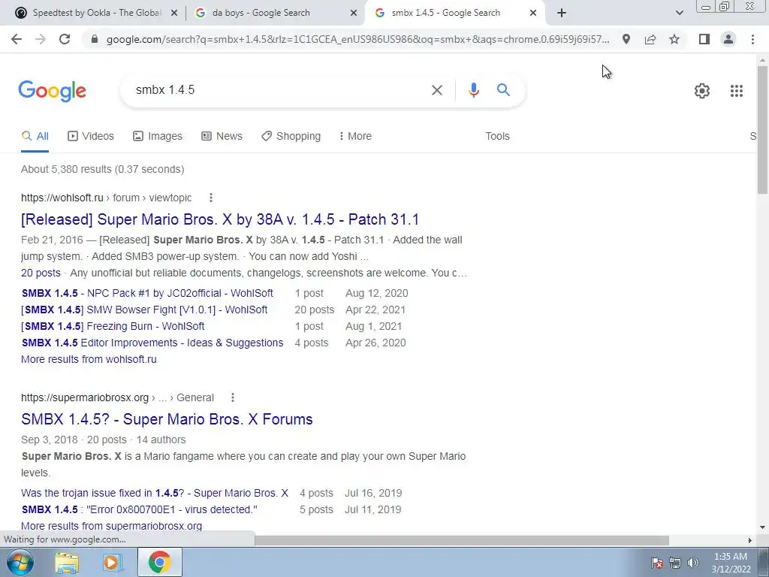Open SMW Bowser Fight V1.0.1 link
Viewport: 769px width, 577px height.
point(144,310)
